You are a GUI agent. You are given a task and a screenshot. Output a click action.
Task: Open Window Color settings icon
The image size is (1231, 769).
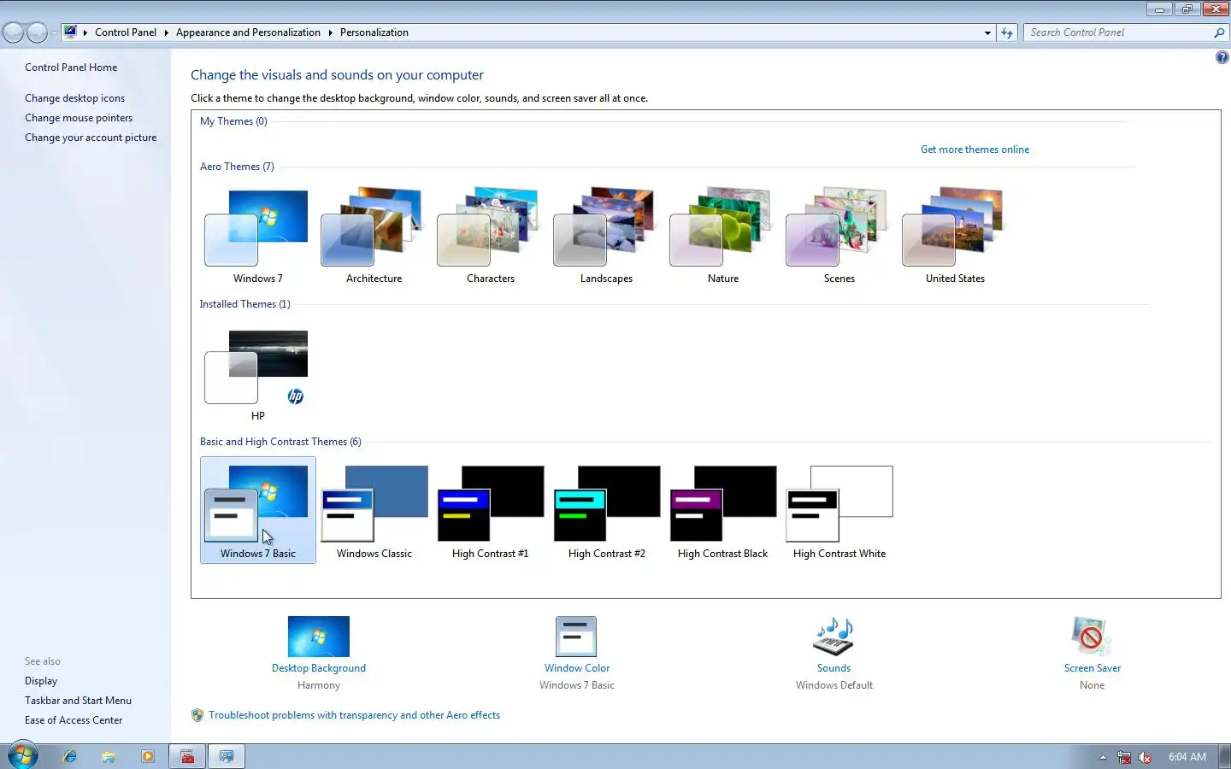click(576, 637)
